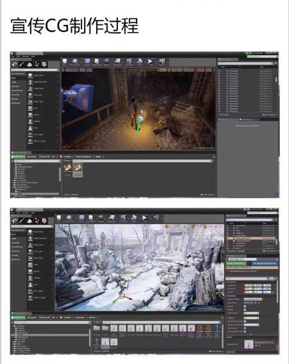The width and height of the screenshot is (289, 364).
Task: Click Content icon in lower editor toolbar
Action: pyautogui.click(x=81, y=219)
